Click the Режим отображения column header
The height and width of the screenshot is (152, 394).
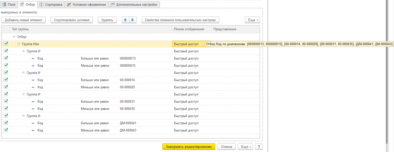(x=192, y=29)
